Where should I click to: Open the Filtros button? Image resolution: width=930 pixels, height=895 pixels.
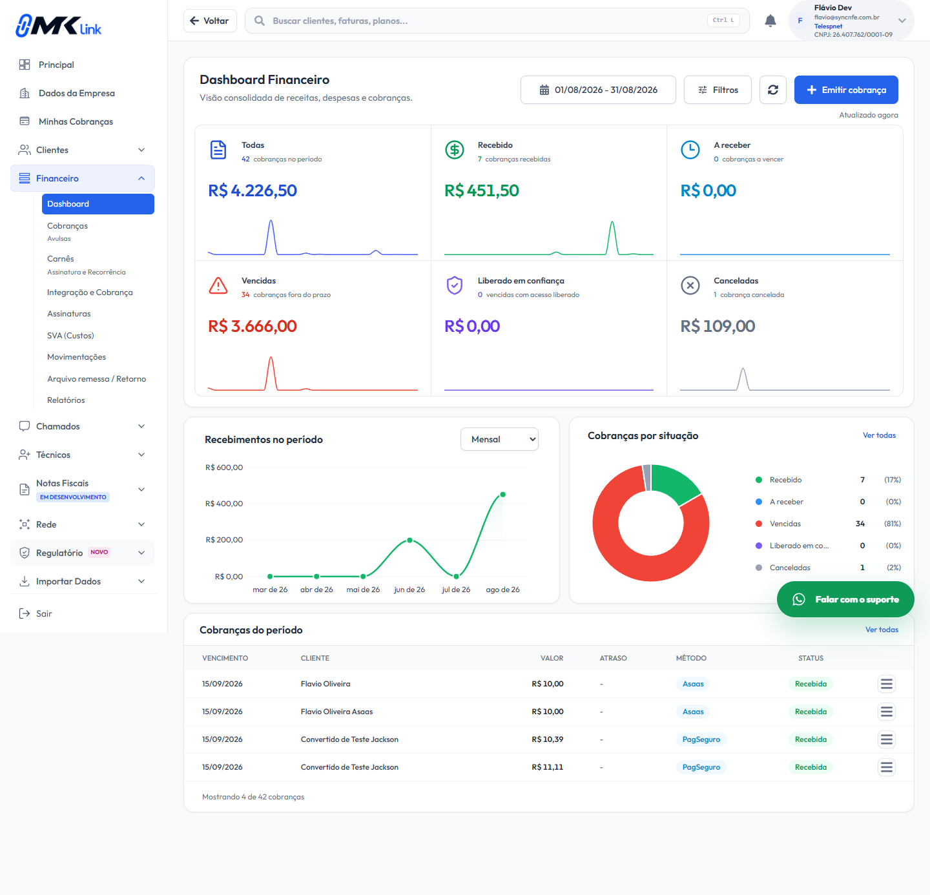pyautogui.click(x=718, y=90)
